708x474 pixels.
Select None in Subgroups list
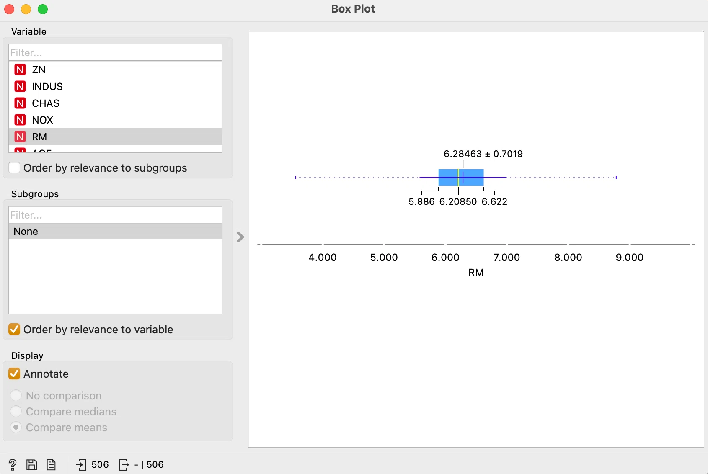click(115, 231)
